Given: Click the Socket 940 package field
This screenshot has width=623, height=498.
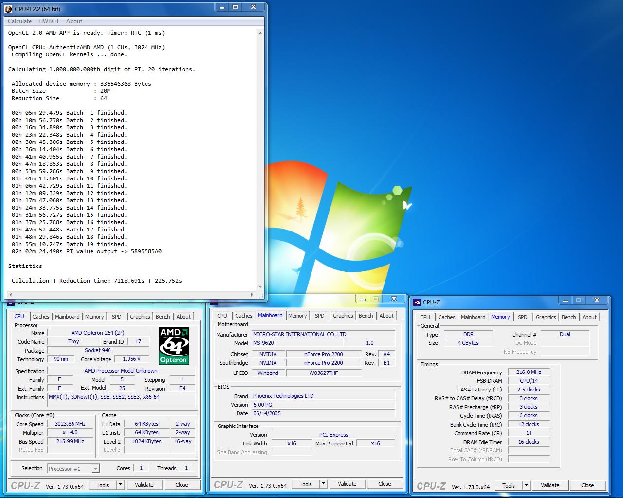Looking at the screenshot, I should [x=98, y=350].
